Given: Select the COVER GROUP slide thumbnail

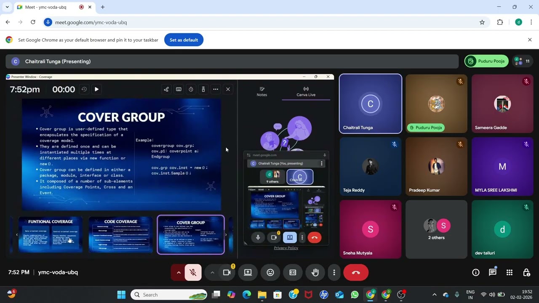Looking at the screenshot, I should 191,235.
